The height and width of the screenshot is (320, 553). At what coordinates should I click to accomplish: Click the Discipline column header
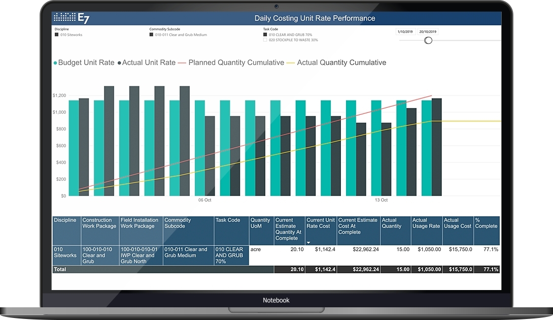(x=65, y=220)
